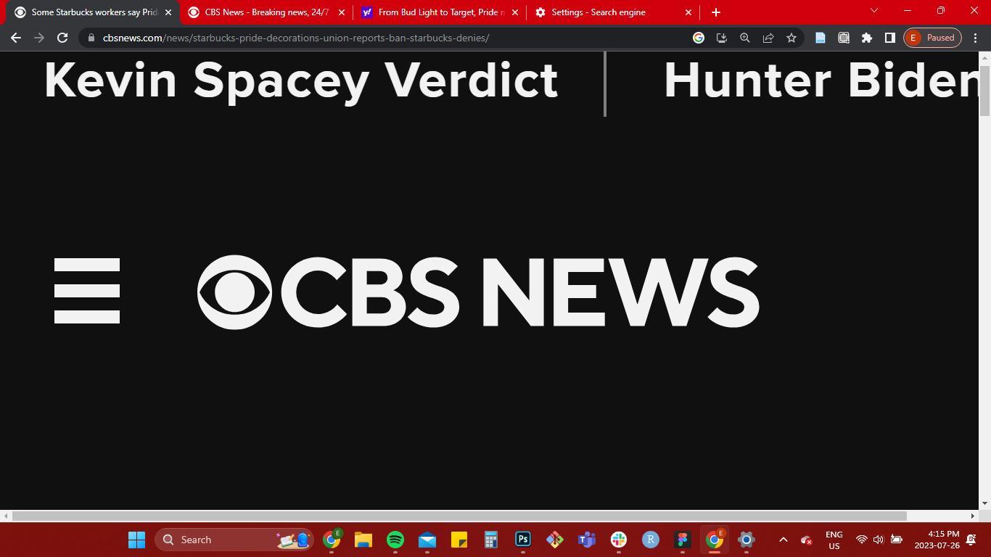Switch to the Bud Light to Target tab
The width and height of the screenshot is (991, 557).
tap(441, 12)
